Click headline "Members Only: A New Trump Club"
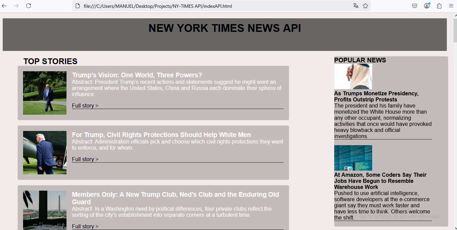The image size is (457, 230). coord(175,198)
